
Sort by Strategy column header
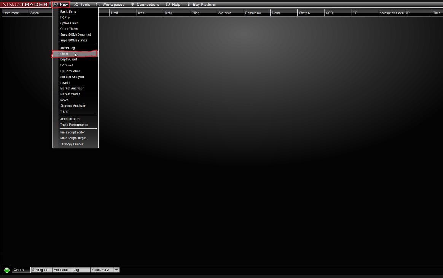coord(311,13)
